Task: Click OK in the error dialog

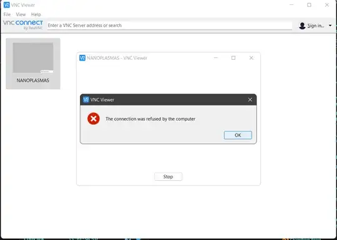Action: (238, 135)
